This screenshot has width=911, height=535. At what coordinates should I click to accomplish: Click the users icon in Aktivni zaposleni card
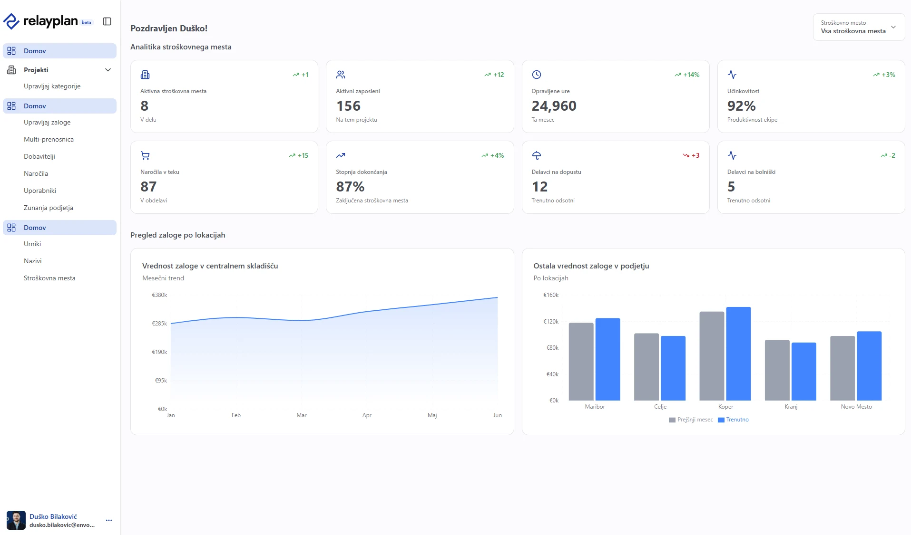point(341,75)
